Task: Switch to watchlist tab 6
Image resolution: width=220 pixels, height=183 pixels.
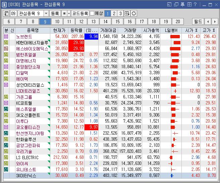Action: [9, 21]
